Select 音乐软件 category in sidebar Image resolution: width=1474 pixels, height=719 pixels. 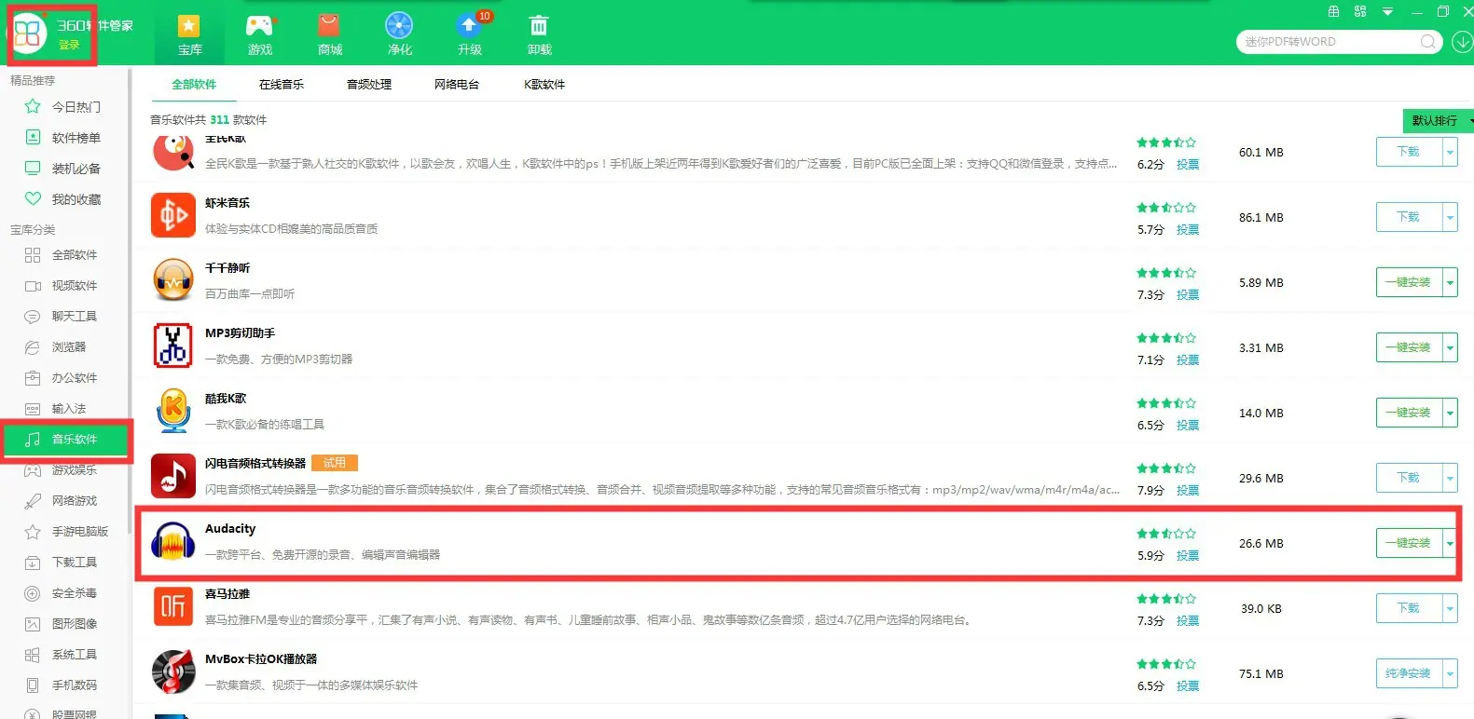(65, 439)
